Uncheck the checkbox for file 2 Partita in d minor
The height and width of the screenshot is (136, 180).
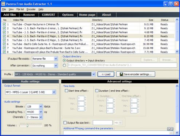[x=4, y=28]
